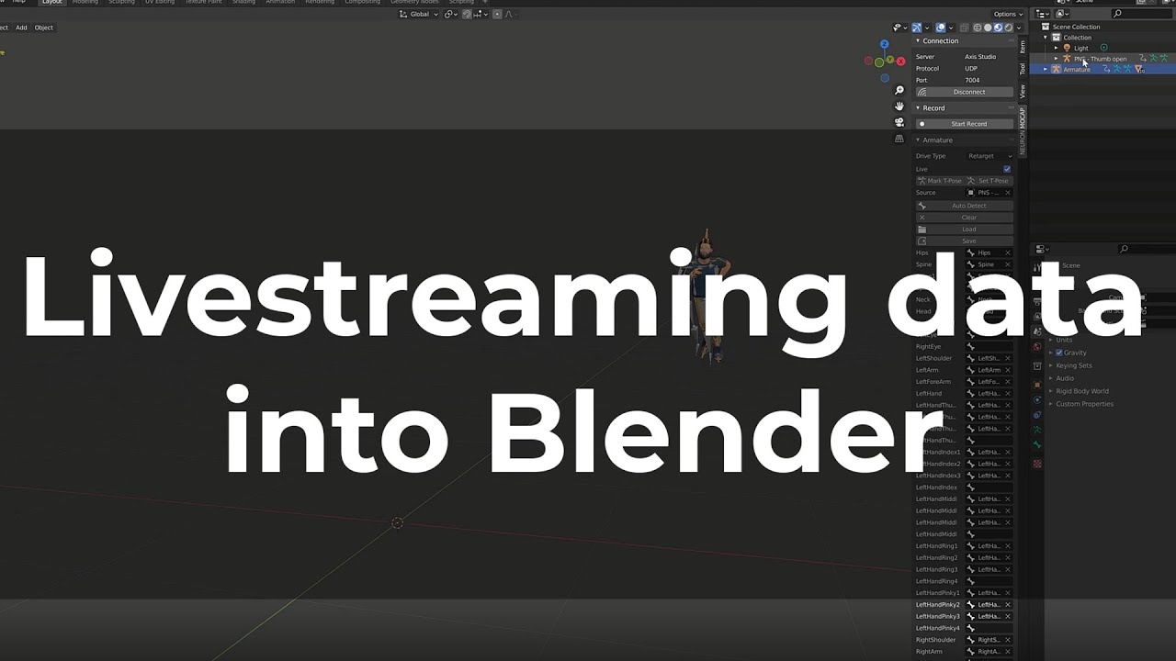Viewport: 1176px width, 661px height.
Task: Open the Add menu
Action: [21, 28]
